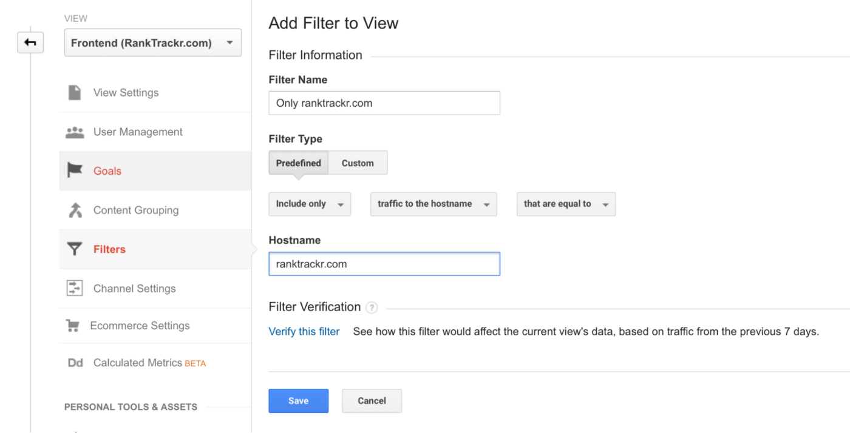Click the Filter Information section label
Viewport: 850px width, 433px height.
point(315,55)
